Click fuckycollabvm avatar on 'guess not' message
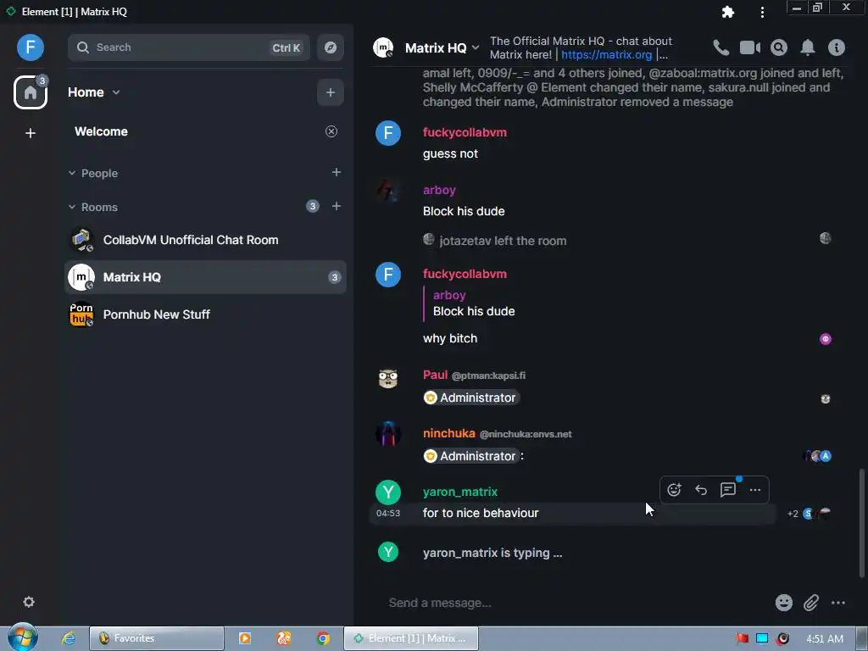The image size is (868, 651). click(388, 133)
